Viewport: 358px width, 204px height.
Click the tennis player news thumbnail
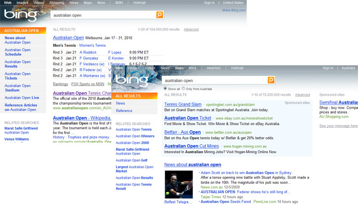pos(179,185)
